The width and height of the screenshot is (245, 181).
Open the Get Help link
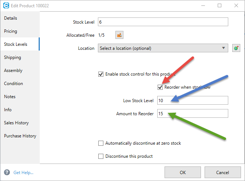tap(23, 173)
